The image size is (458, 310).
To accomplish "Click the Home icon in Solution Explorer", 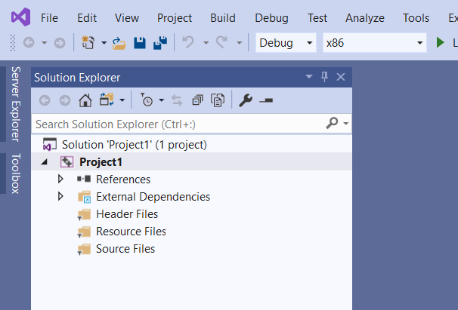I will pyautogui.click(x=85, y=100).
